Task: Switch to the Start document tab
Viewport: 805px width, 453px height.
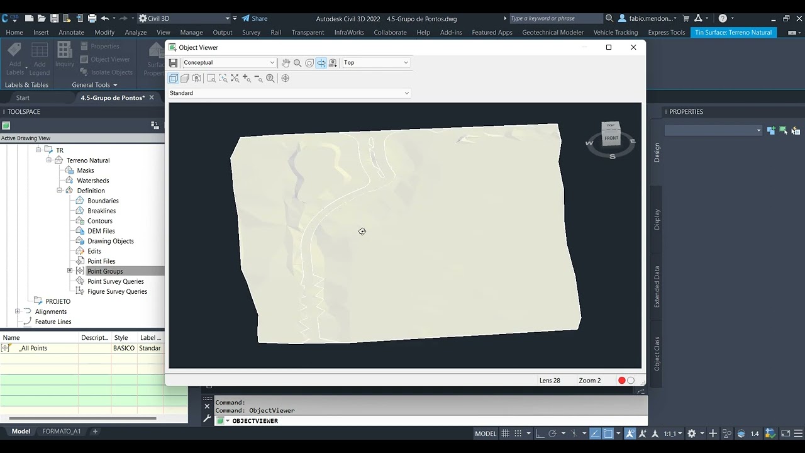Action: (23, 98)
